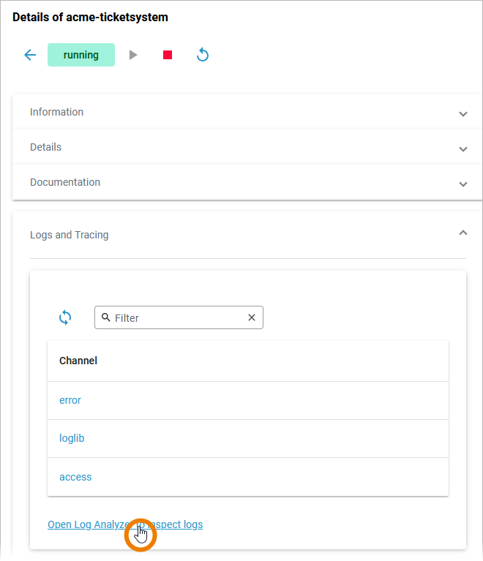Clear the Filter field with X
Screen dimensions: 483x561
tap(252, 317)
